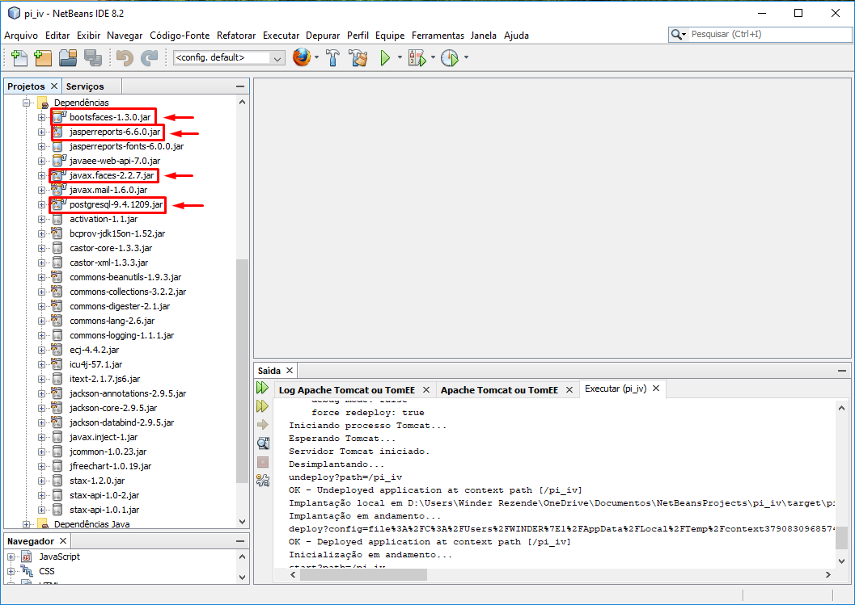This screenshot has width=855, height=605.
Task: Minimize the Projetos panel
Action: tap(240, 86)
